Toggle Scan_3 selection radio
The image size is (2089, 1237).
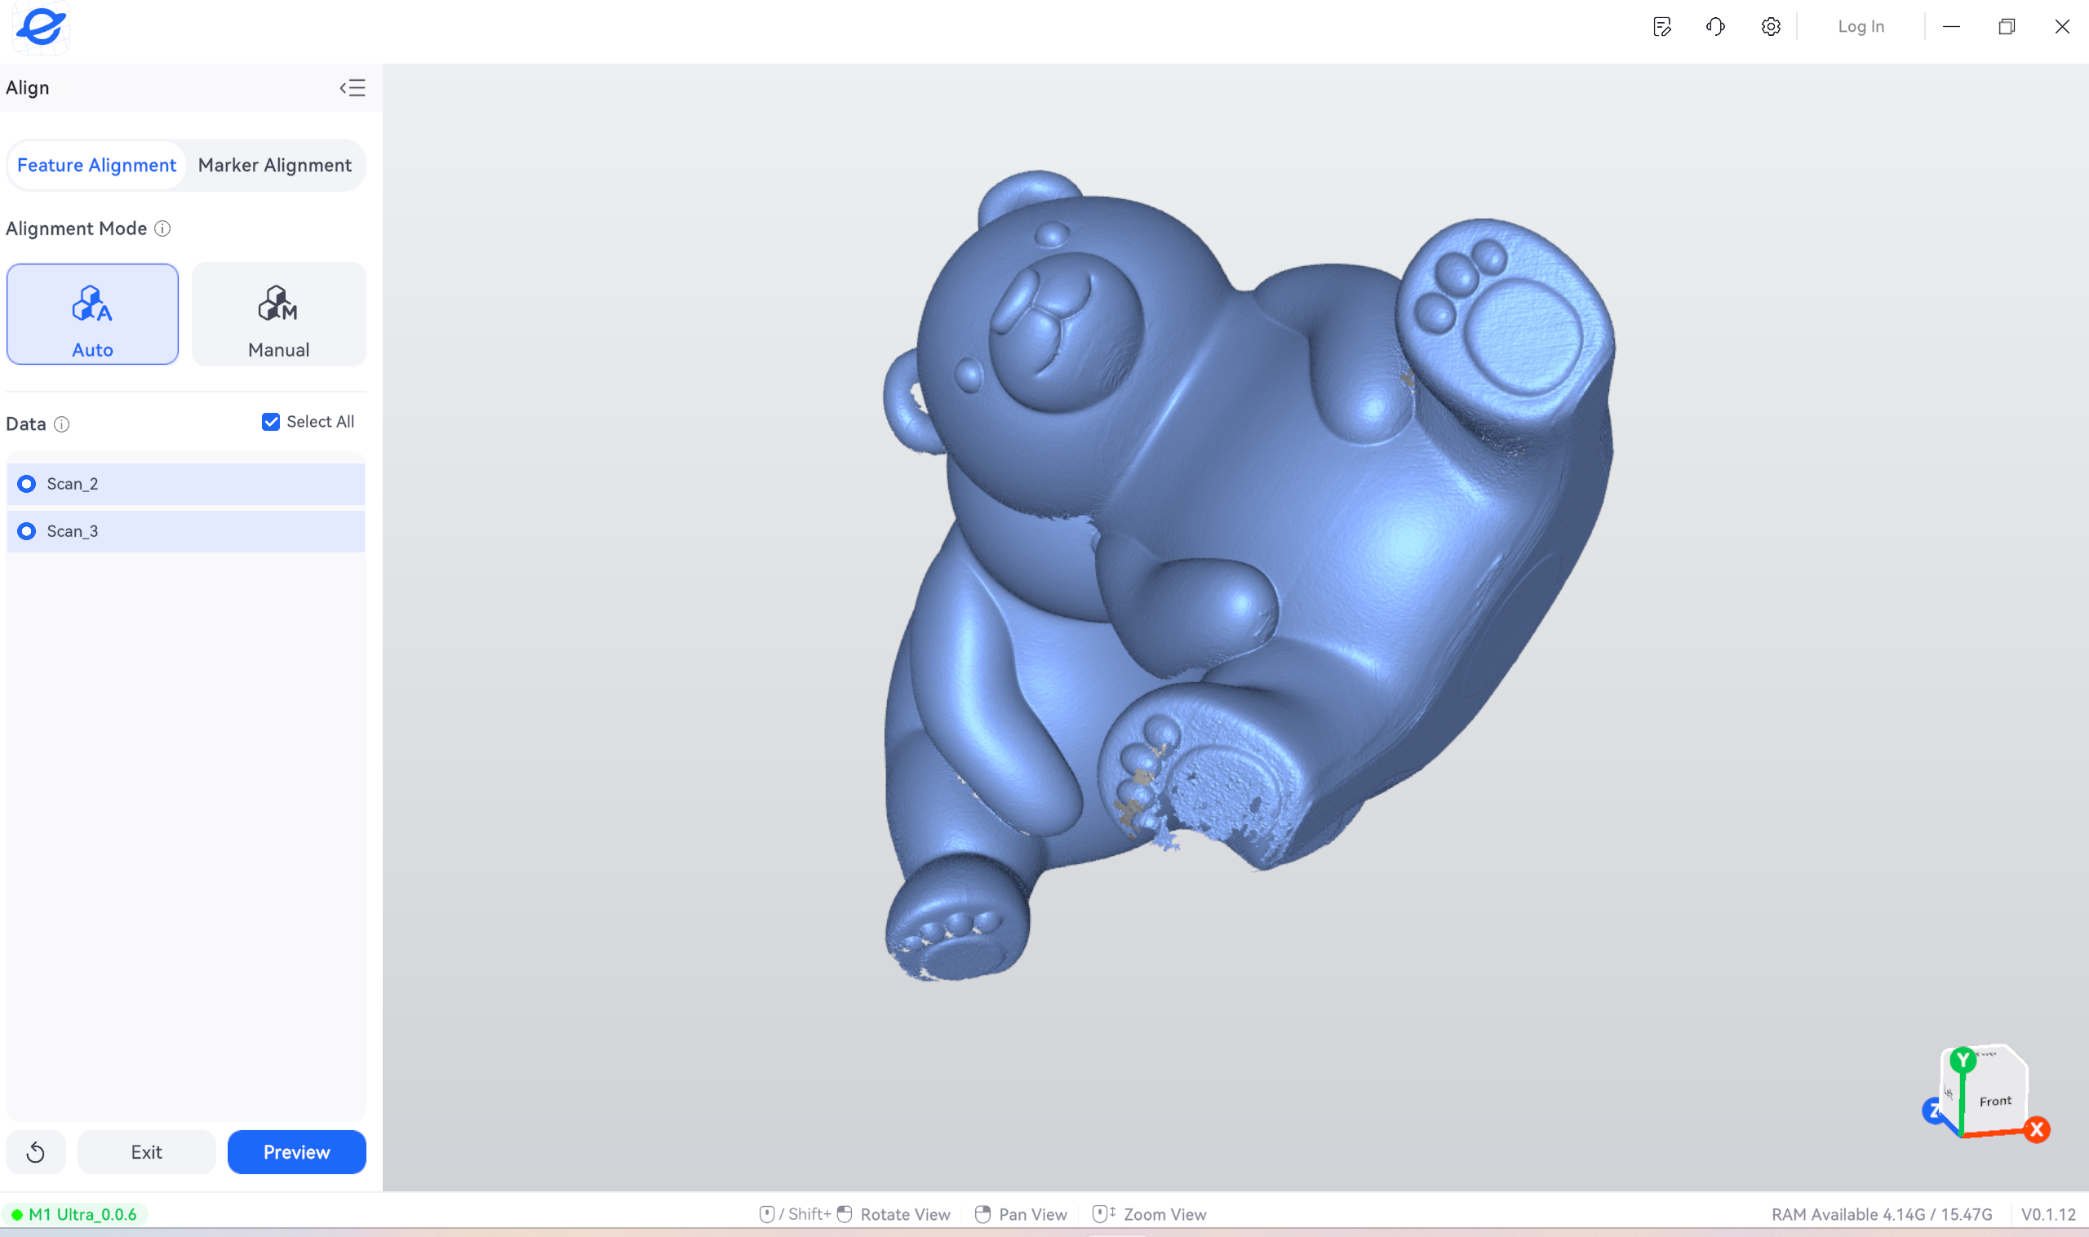pos(27,531)
